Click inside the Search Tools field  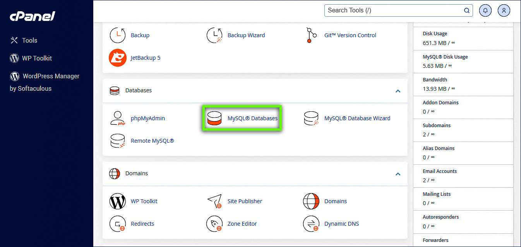coord(391,10)
